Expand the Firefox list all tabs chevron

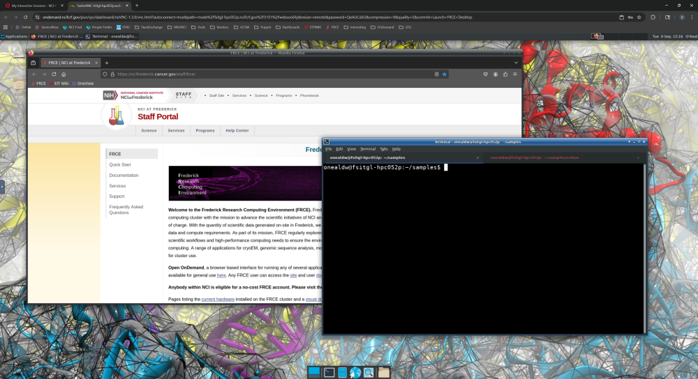514,63
